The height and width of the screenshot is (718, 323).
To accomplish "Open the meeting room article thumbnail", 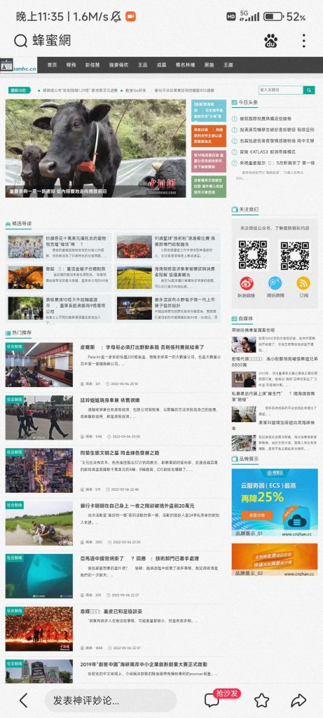I will [x=39, y=365].
